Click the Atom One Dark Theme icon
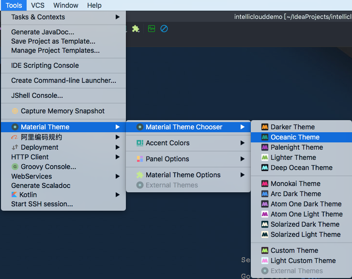The width and height of the screenshot is (352, 279). 265,204
